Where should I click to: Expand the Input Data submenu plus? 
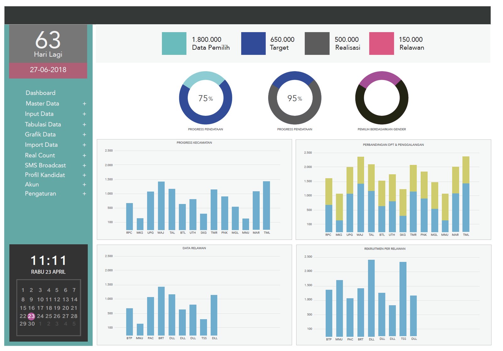pos(84,114)
